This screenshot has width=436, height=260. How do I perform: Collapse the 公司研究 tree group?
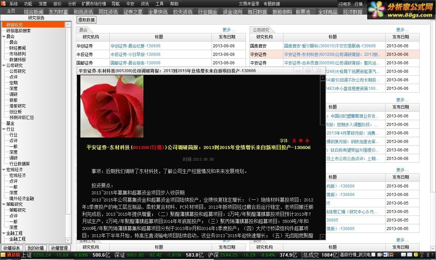(x=3, y=65)
